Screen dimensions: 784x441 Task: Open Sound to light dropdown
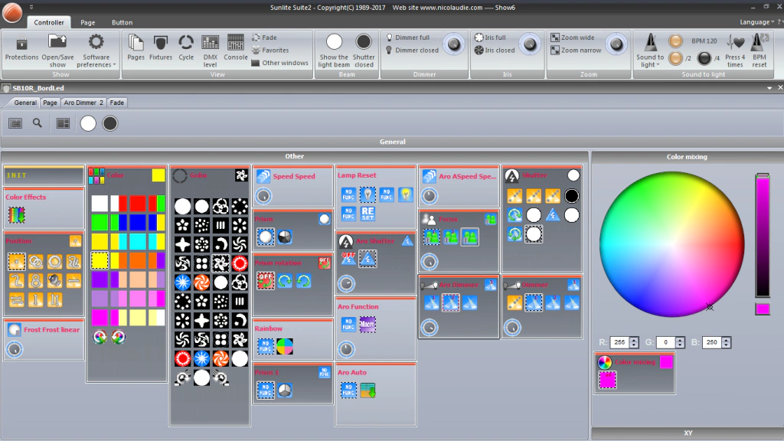click(x=650, y=50)
